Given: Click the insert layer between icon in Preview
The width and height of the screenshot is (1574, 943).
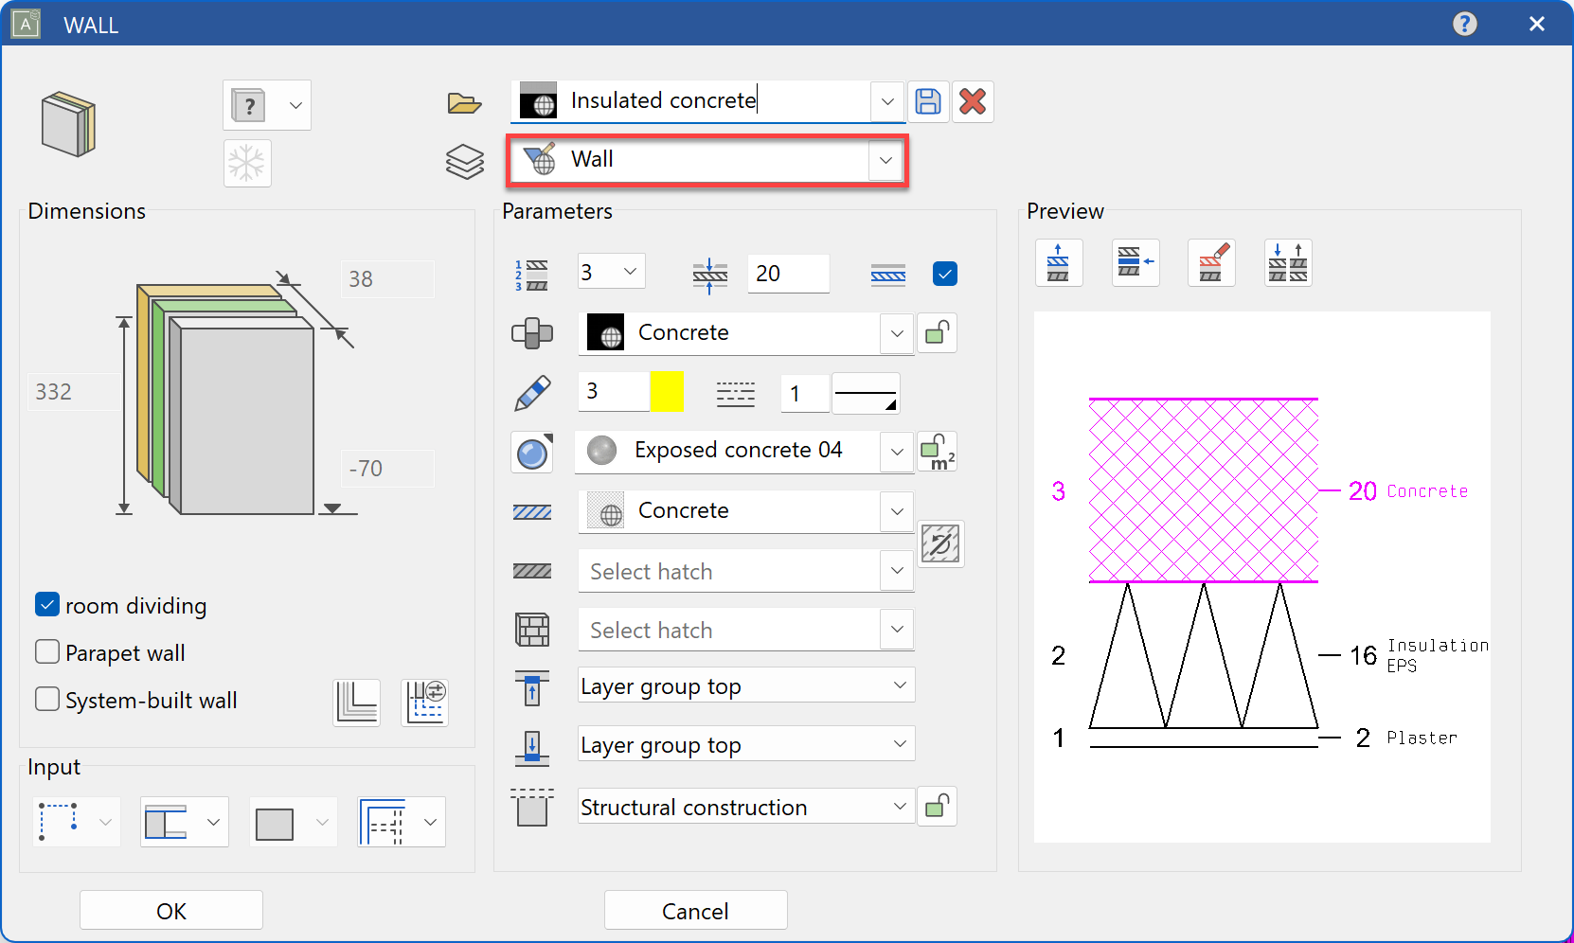Looking at the screenshot, I should 1135,262.
